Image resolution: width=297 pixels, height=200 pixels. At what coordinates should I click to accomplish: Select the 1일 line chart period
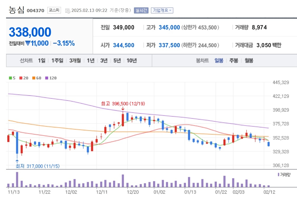[x=42, y=61]
